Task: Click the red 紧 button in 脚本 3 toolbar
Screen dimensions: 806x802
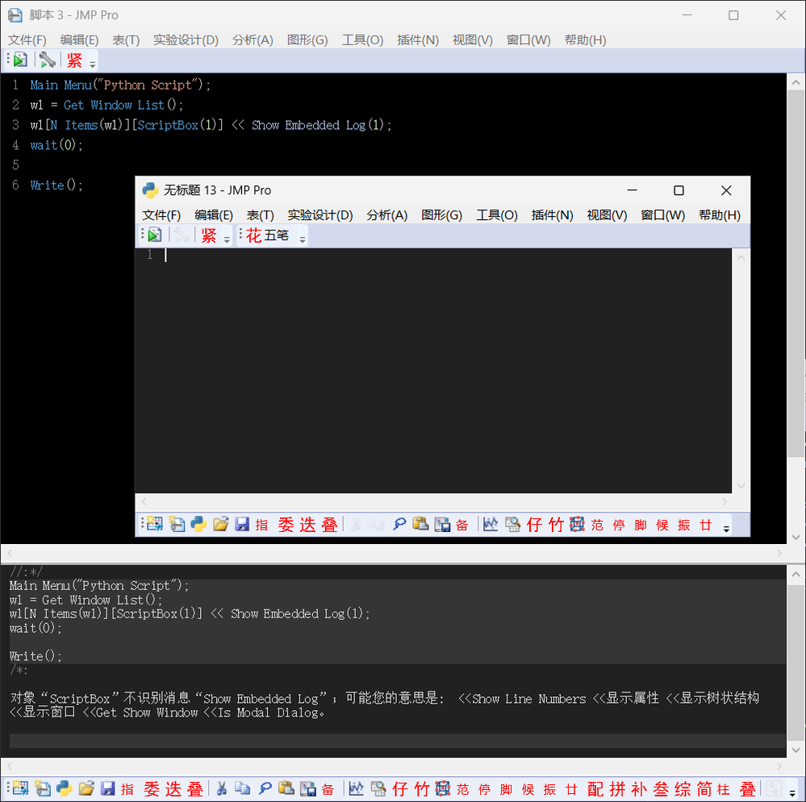Action: coord(74,60)
